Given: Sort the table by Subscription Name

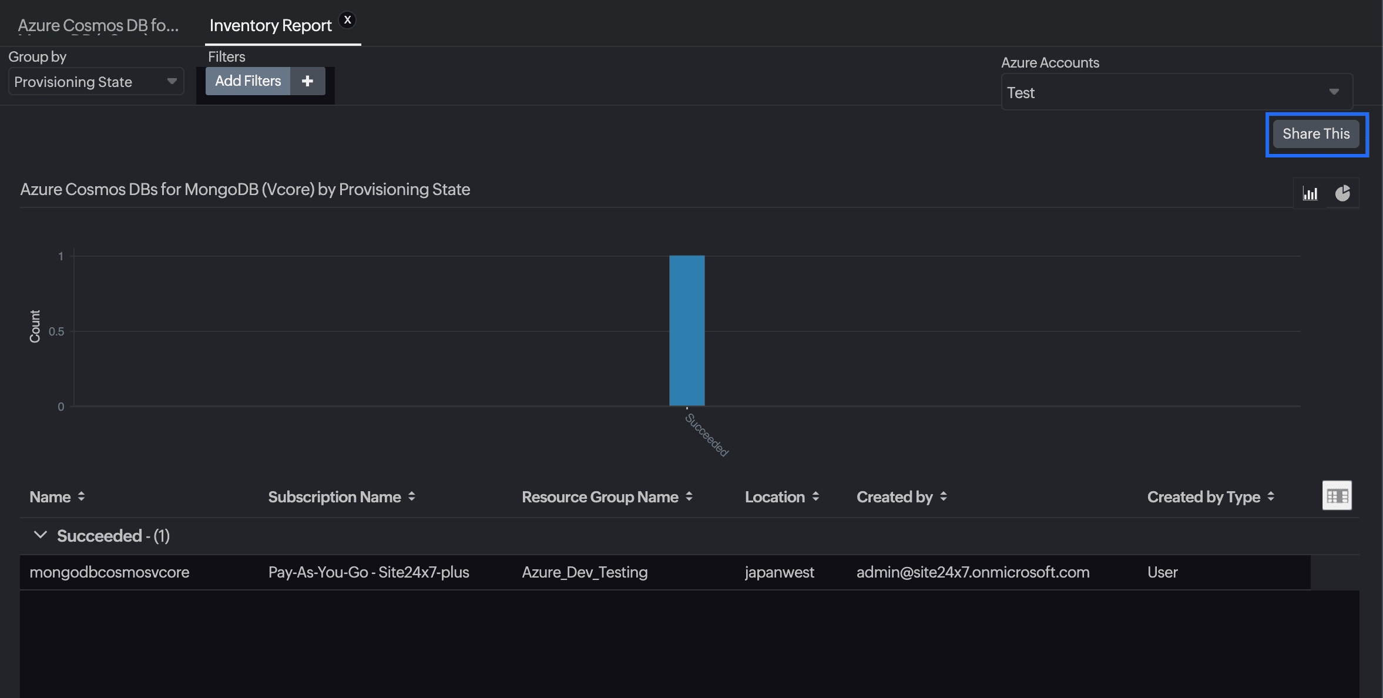Looking at the screenshot, I should click(x=411, y=496).
